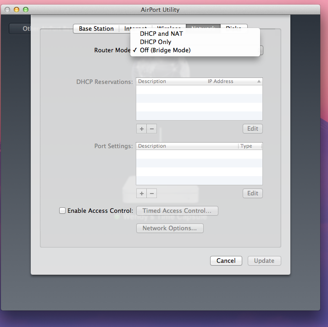Add a port setting with plus button
328x327 pixels.
point(142,194)
